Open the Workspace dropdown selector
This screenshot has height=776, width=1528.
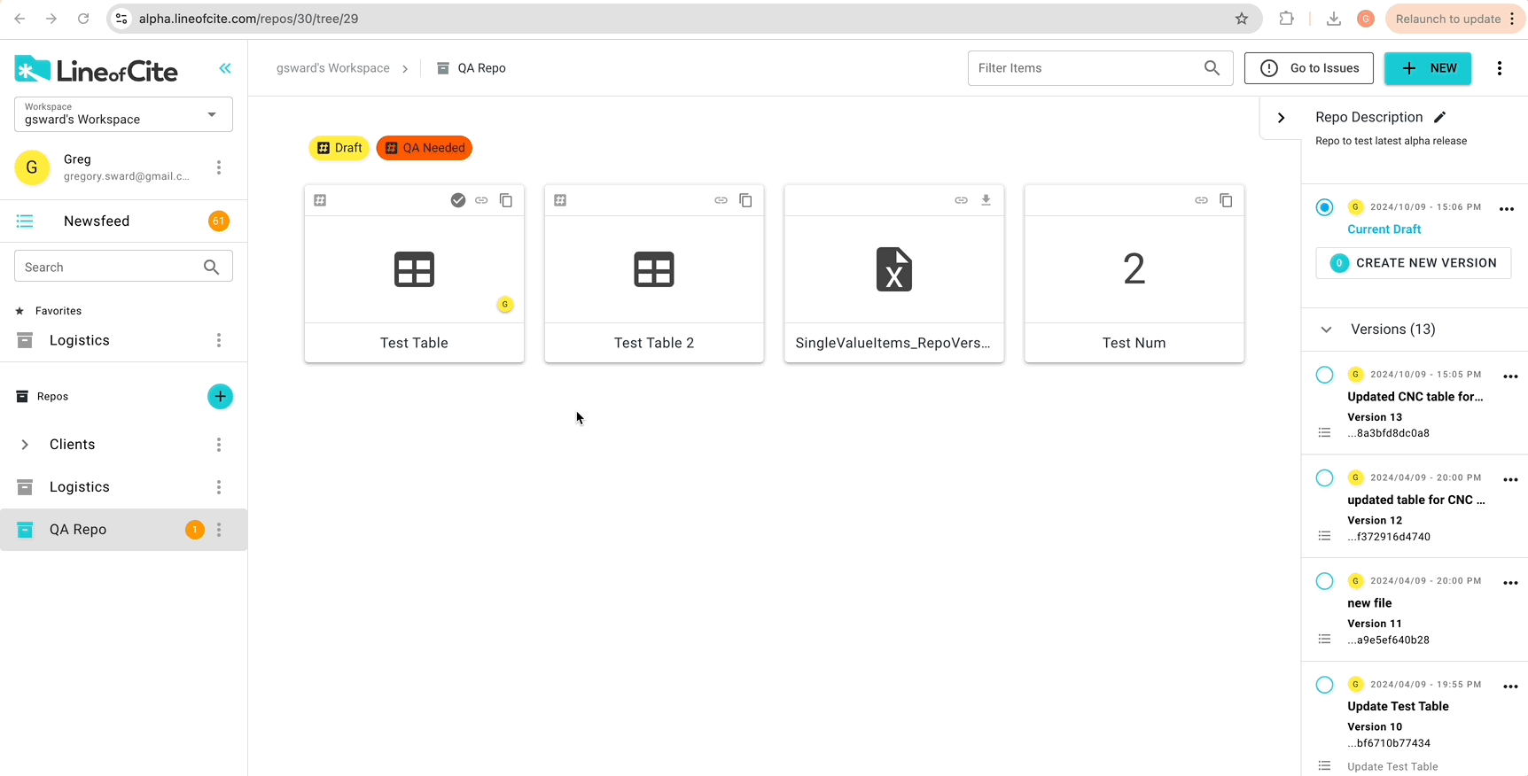(123, 114)
